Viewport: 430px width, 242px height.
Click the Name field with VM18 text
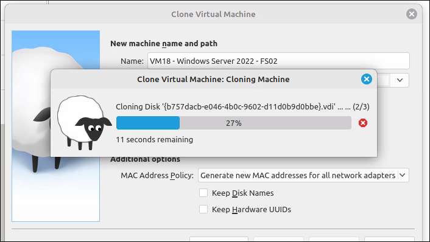click(278, 61)
